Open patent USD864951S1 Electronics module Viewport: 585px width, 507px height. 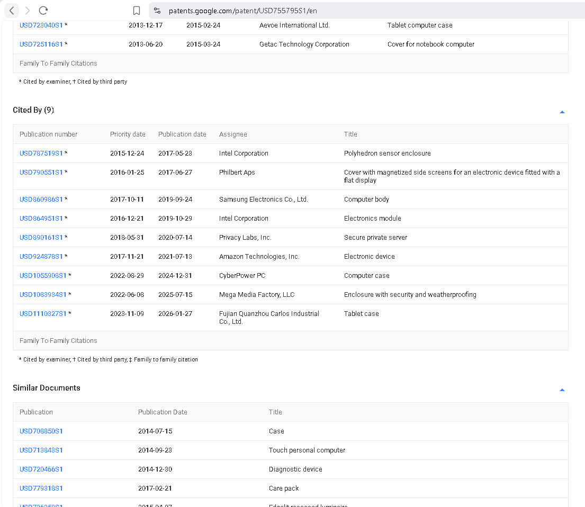pyautogui.click(x=41, y=219)
